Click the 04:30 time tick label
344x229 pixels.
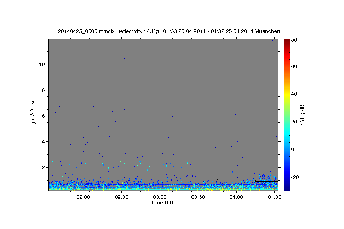tap(274, 197)
